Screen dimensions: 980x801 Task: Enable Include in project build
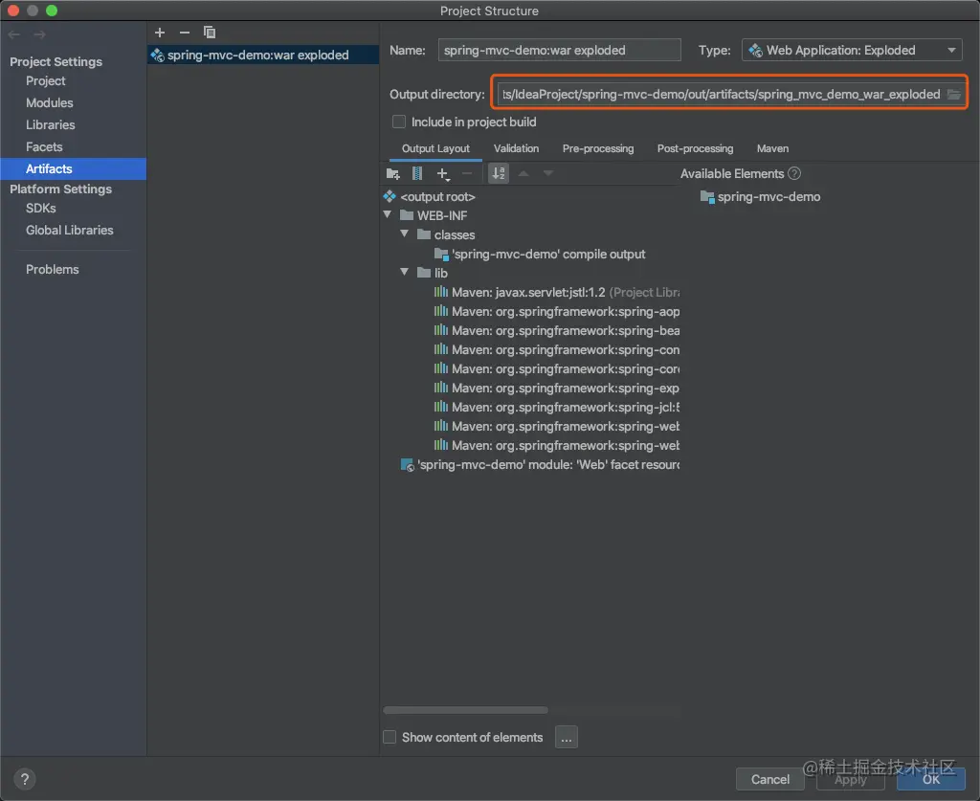tap(399, 122)
